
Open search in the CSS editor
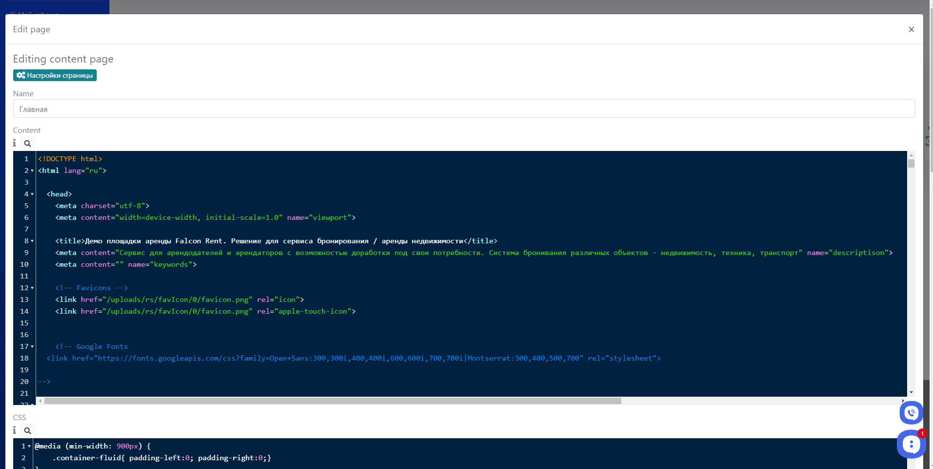pyautogui.click(x=27, y=431)
